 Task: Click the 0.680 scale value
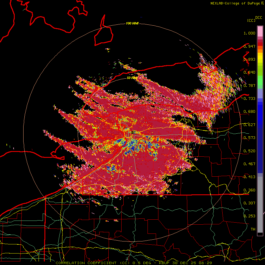coord(249,112)
